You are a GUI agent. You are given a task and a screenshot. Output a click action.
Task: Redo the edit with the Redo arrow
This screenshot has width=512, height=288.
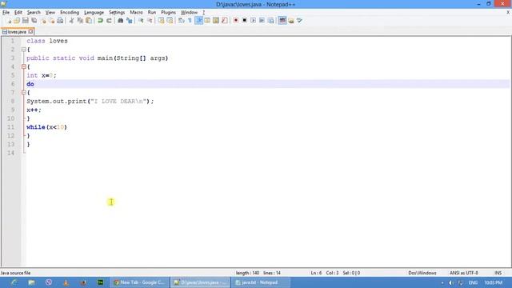coord(109,21)
